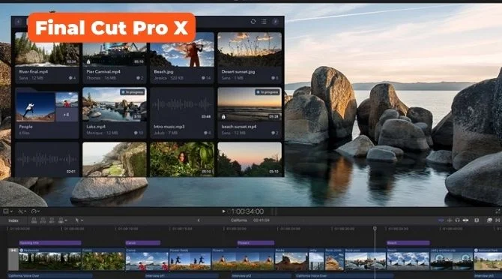Toggle viewer fullscreen icon
This screenshot has width=502, height=279.
click(x=498, y=211)
